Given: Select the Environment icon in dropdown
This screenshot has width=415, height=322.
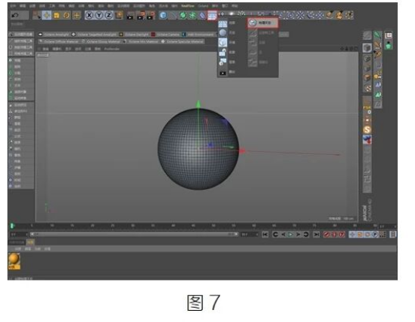Looking at the screenshot, I should [223, 42].
